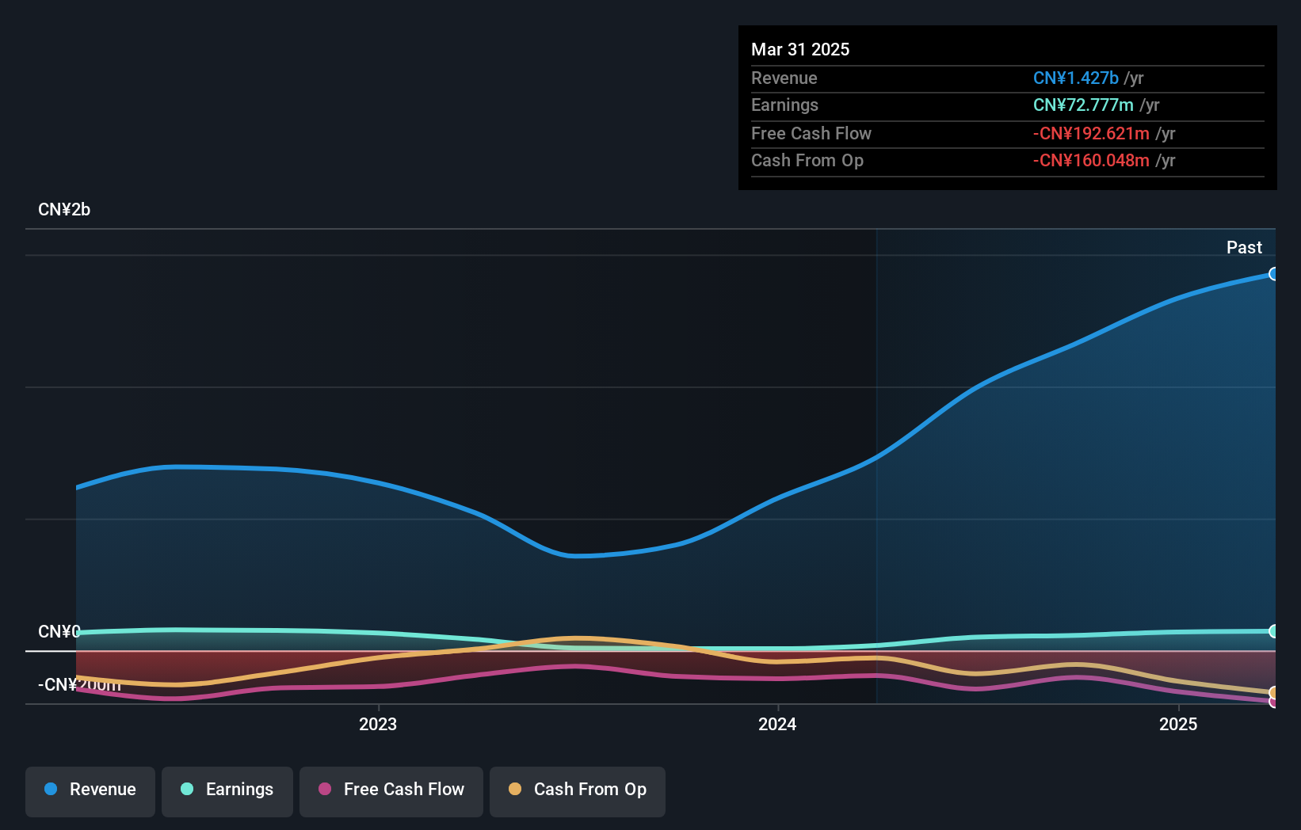This screenshot has height=830, width=1301.
Task: Click the CN¥2b y-axis label
Action: click(x=64, y=210)
